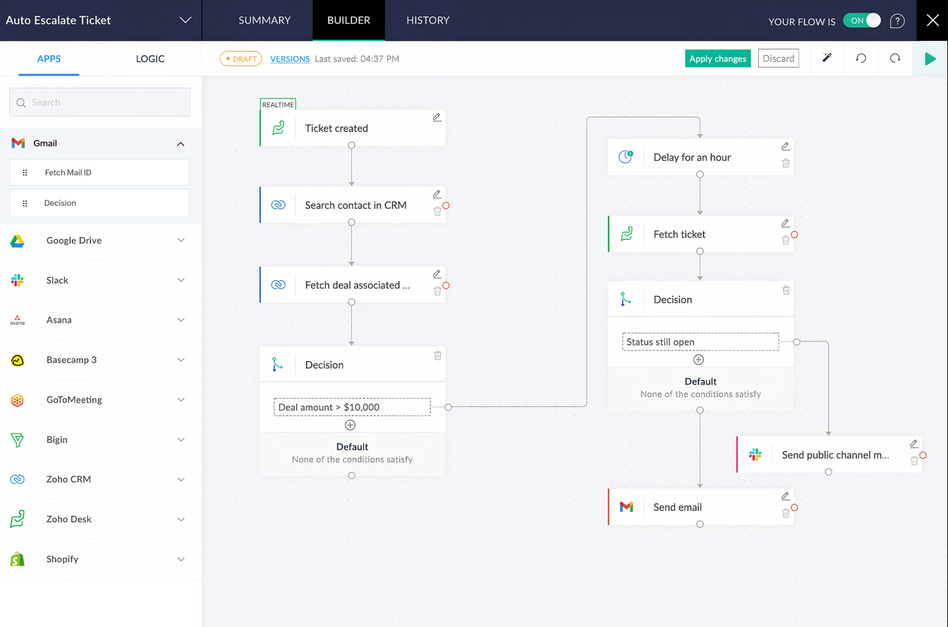Expand the Slack app section
Image resolution: width=948 pixels, height=627 pixels.
[181, 280]
